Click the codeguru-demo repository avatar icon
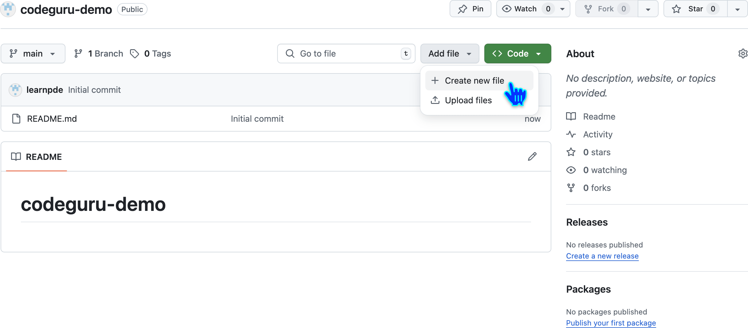Screen dimensions: 748x328 point(8,9)
